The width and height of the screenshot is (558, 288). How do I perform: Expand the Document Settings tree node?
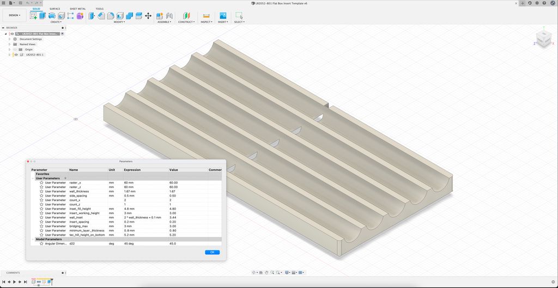click(x=10, y=39)
